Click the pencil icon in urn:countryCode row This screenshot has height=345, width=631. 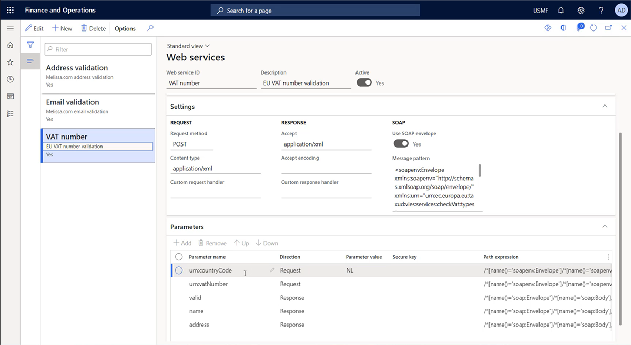coord(272,270)
